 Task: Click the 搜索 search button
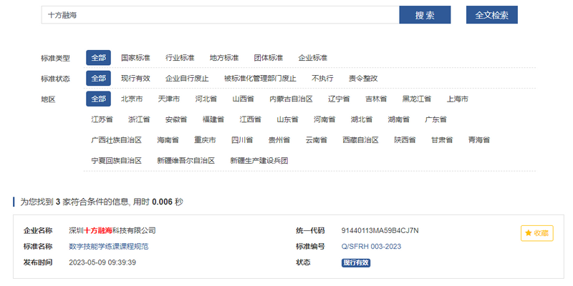pyautogui.click(x=424, y=15)
